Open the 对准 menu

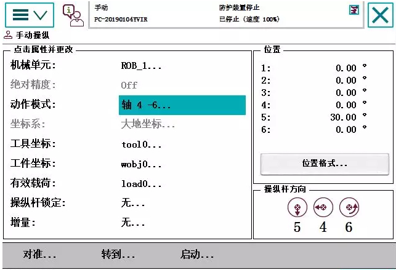tap(39, 254)
